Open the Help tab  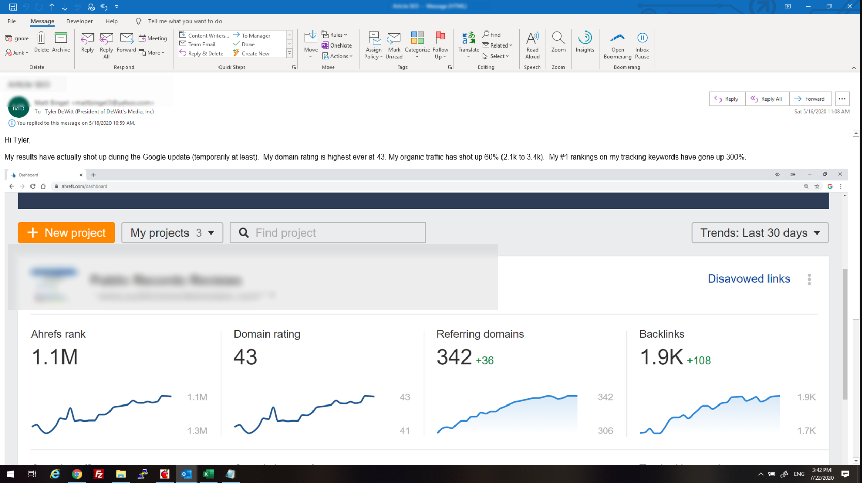pos(112,21)
